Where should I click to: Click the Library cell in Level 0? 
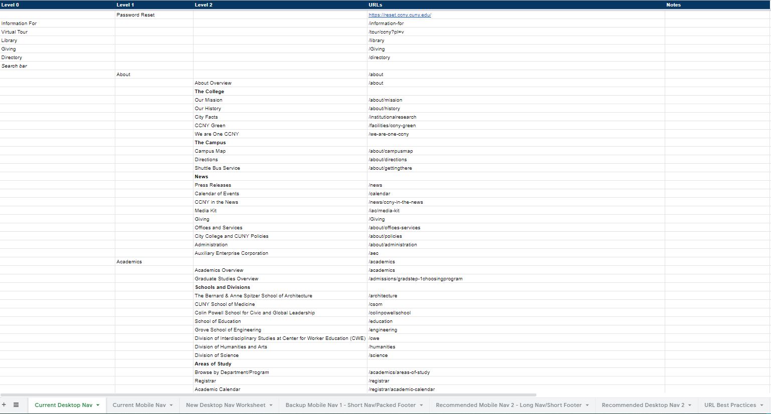pyautogui.click(x=58, y=41)
